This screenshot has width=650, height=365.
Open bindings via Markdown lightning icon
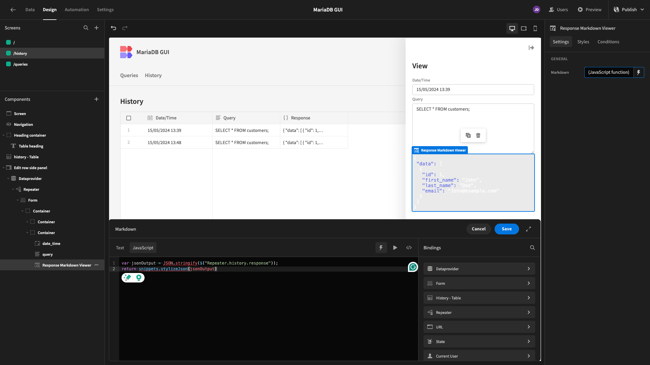coord(639,72)
